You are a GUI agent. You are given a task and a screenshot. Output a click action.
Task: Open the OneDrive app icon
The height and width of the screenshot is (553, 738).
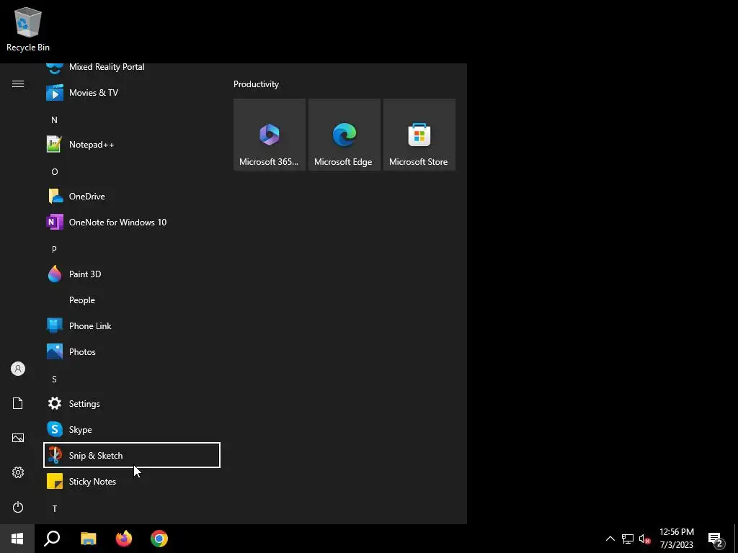tap(55, 196)
